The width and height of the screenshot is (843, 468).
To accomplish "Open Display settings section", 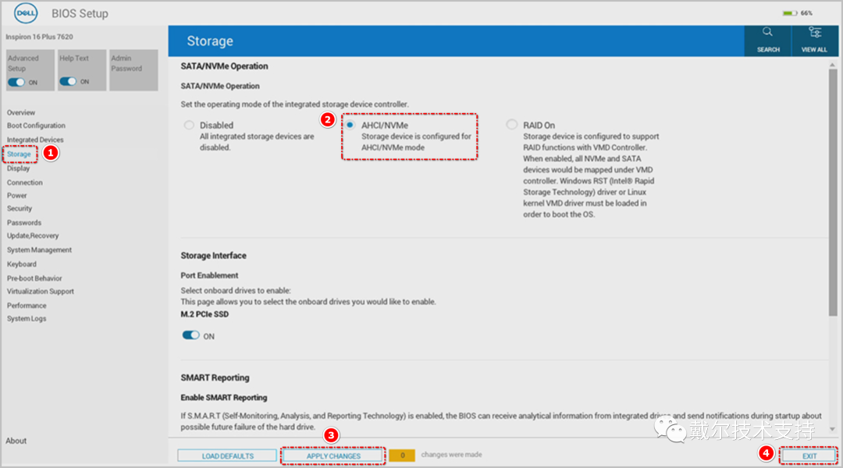I will click(x=18, y=168).
